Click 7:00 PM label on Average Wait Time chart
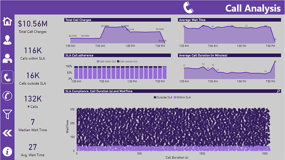The width and height of the screenshot is (285, 160). [270, 46]
